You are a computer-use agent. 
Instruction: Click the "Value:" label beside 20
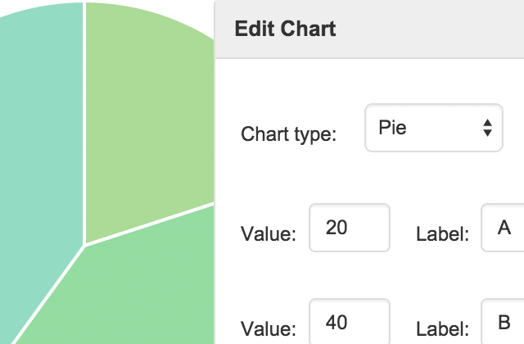269,234
